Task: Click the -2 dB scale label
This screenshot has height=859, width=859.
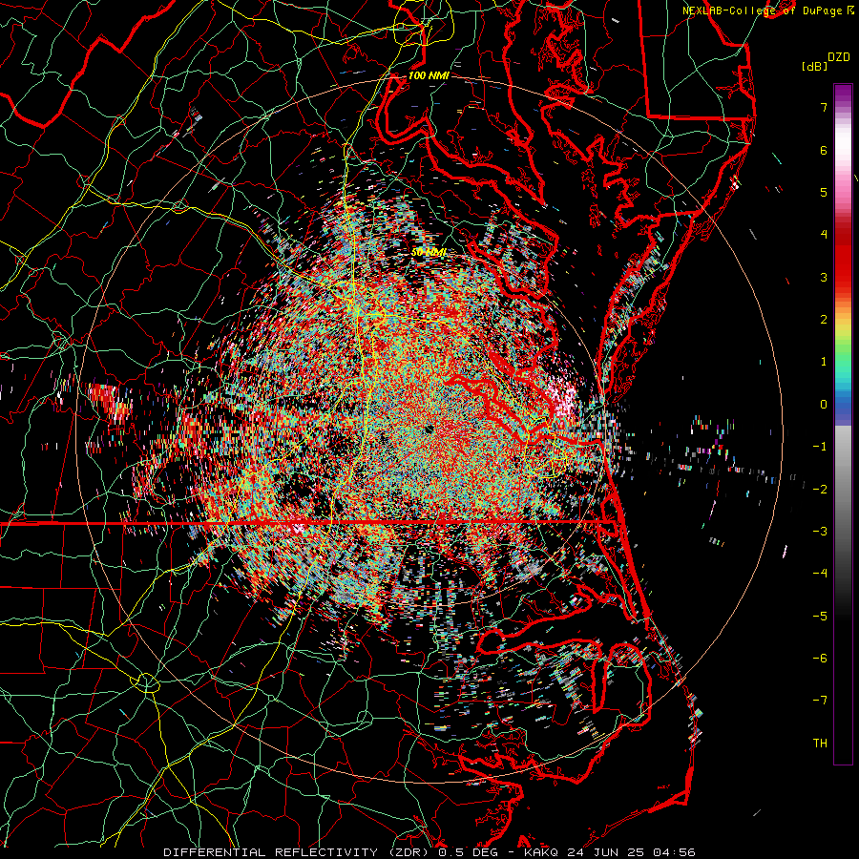Action: pyautogui.click(x=820, y=489)
